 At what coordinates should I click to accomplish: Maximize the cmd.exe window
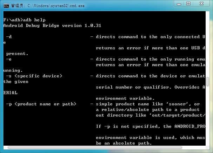click(x=188, y=4)
